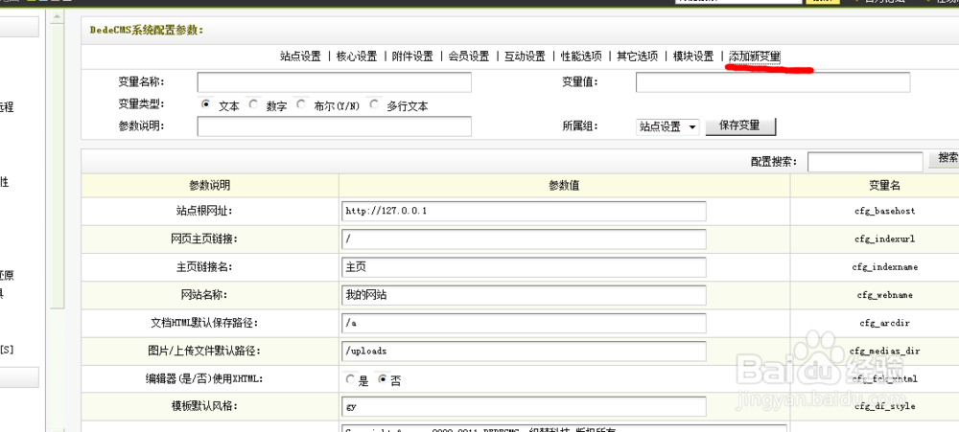Focus the 变量名称 input field

(x=334, y=82)
